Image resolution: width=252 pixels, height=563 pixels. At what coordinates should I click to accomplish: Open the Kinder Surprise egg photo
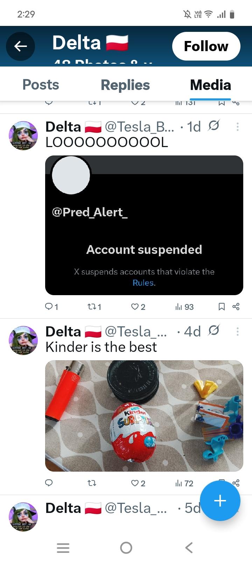[144, 416]
